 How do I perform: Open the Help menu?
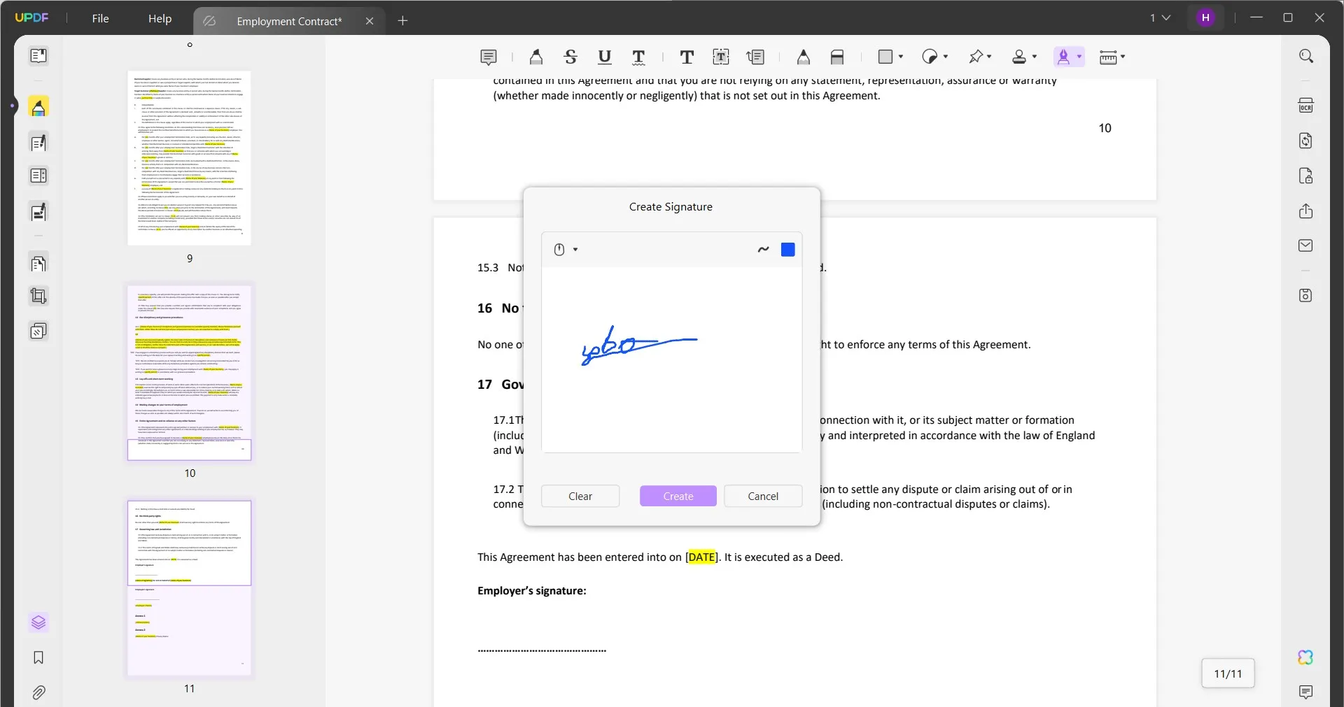click(160, 19)
